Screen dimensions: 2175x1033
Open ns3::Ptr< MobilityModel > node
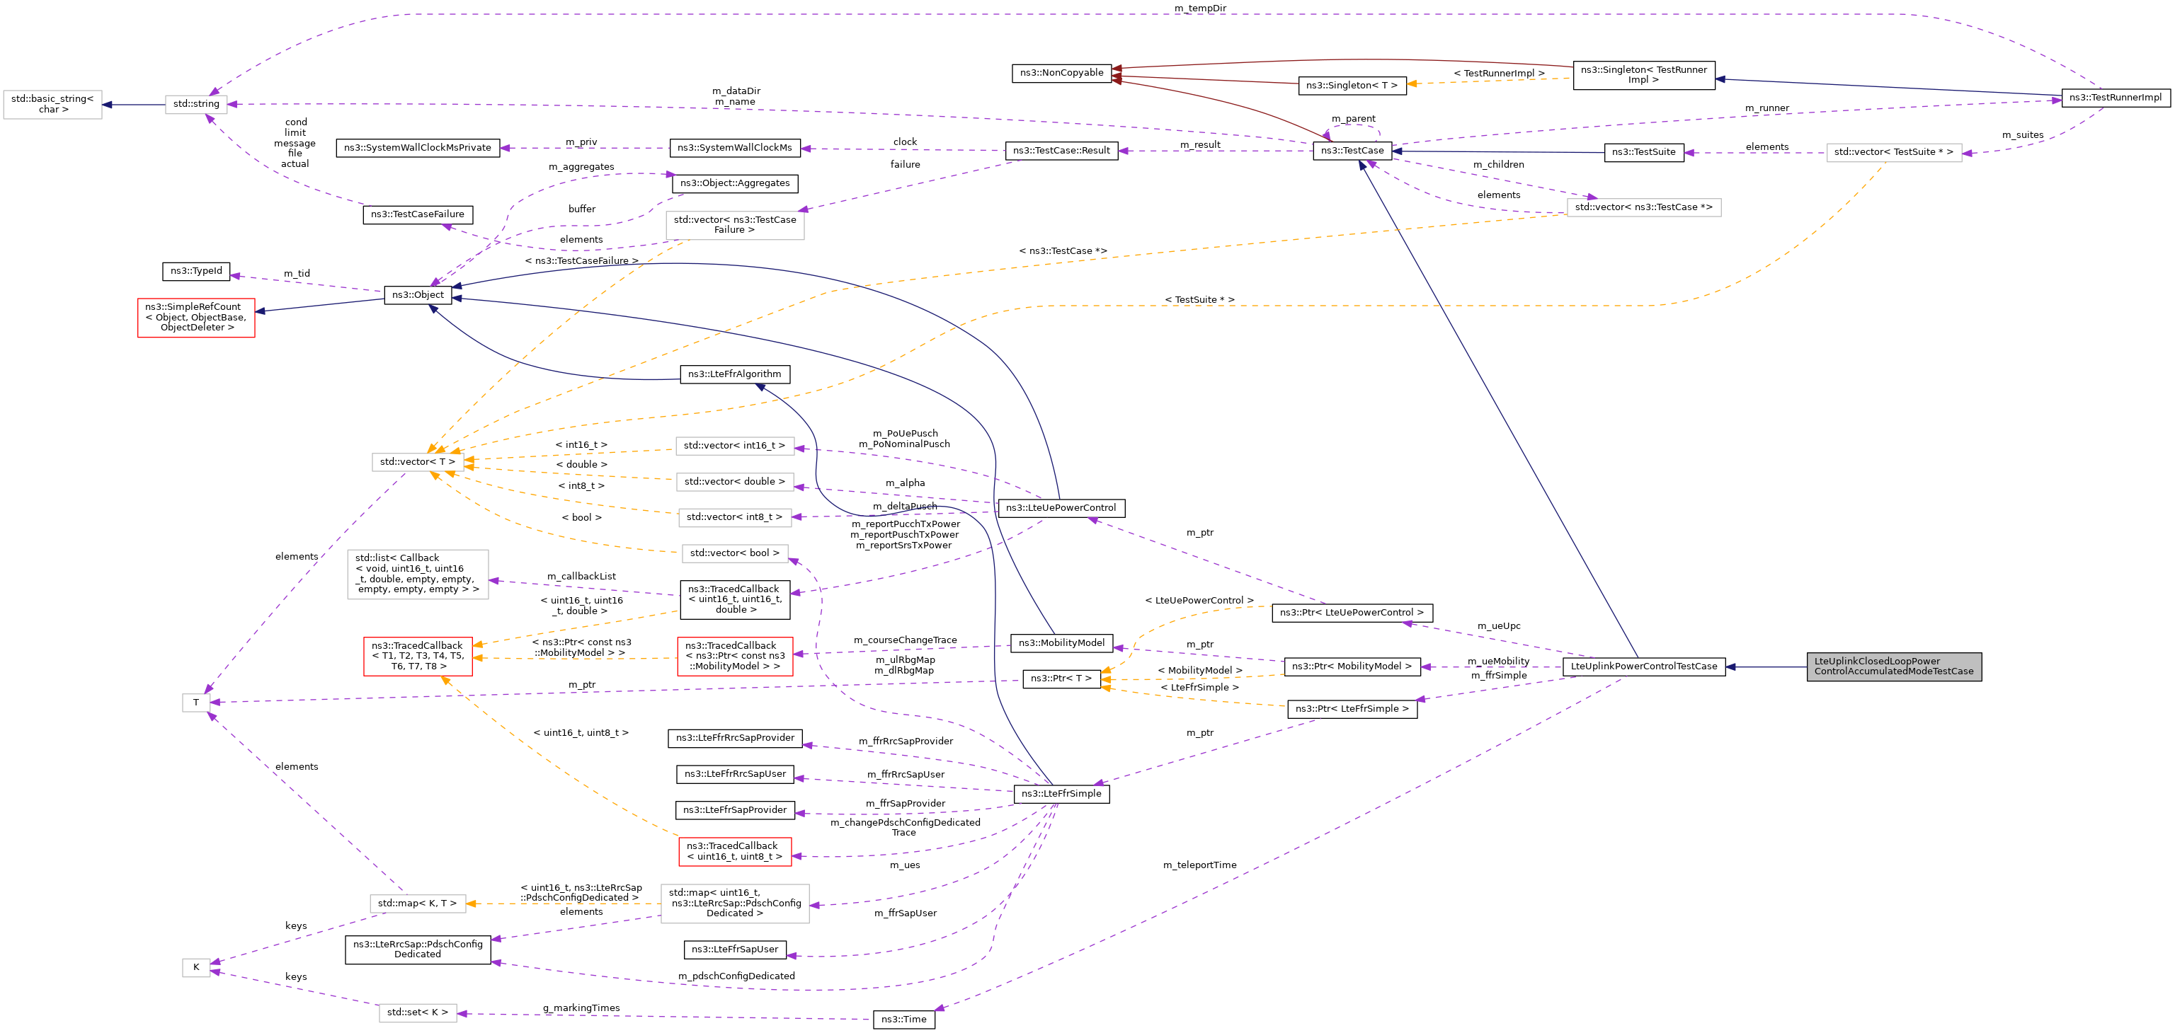pyautogui.click(x=1351, y=666)
